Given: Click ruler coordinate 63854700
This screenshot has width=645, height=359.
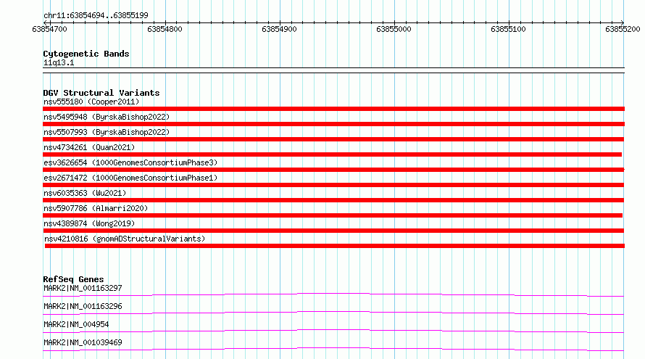Looking at the screenshot, I should pyautogui.click(x=49, y=29).
